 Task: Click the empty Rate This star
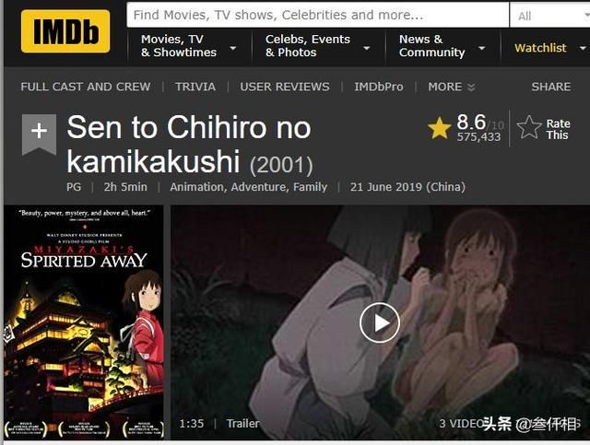(x=528, y=127)
